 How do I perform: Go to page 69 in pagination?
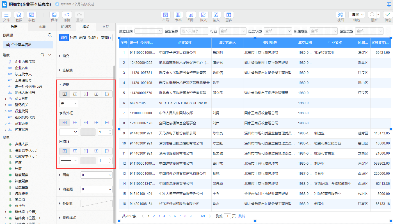tap(203, 216)
